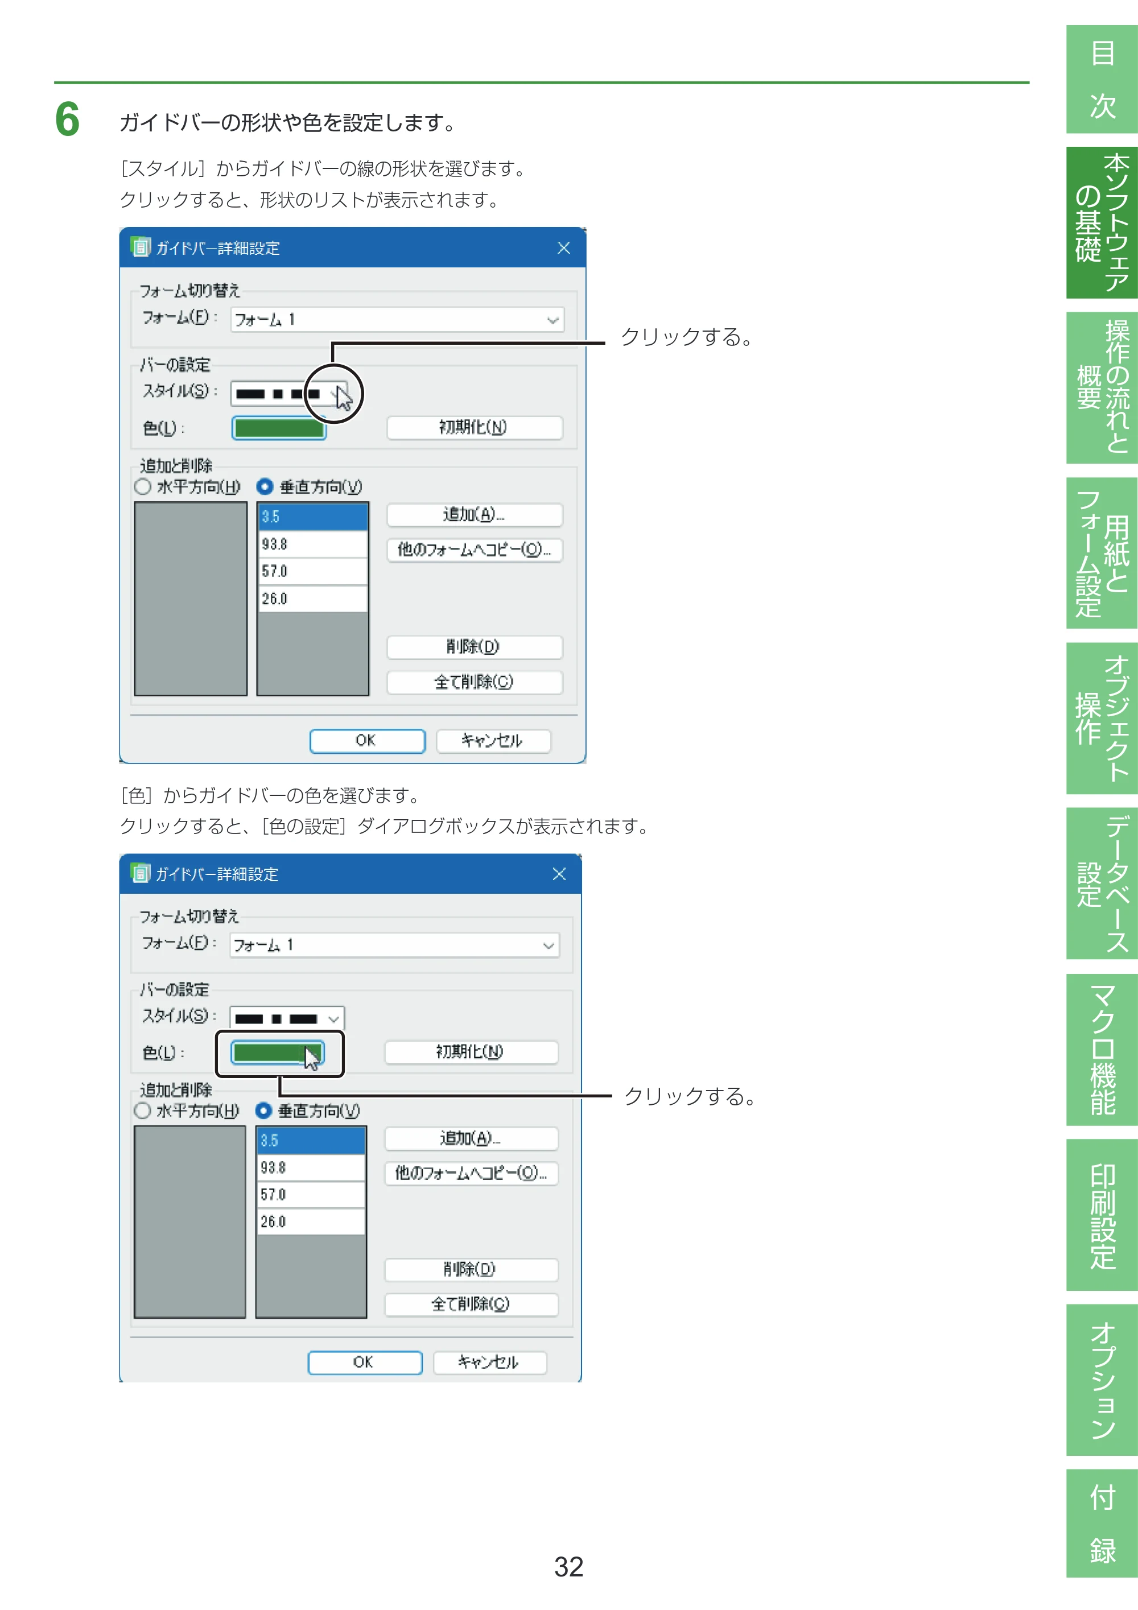Select the 26.0 entry in lower dialog list

[311, 1221]
